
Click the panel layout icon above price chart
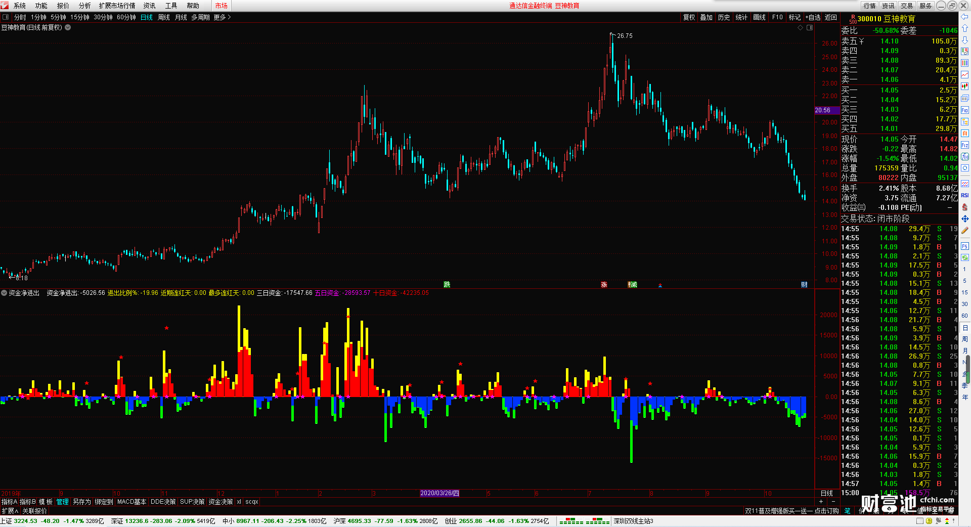point(810,28)
